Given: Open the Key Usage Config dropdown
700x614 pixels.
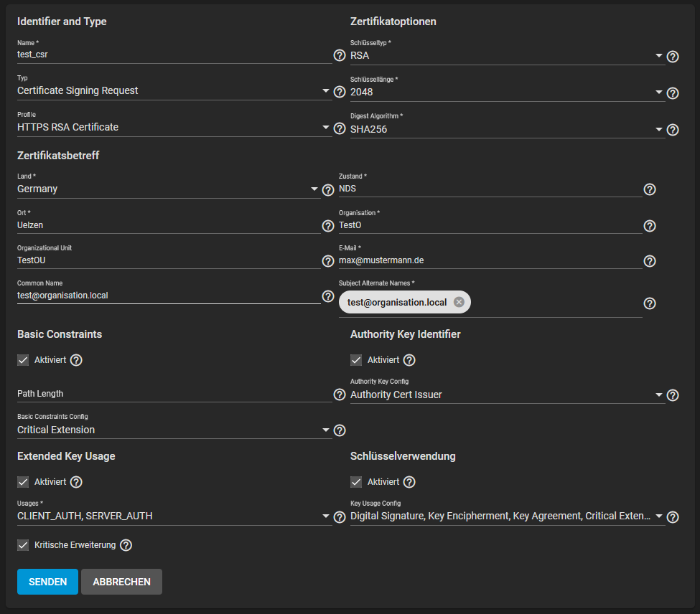Looking at the screenshot, I should [507, 516].
